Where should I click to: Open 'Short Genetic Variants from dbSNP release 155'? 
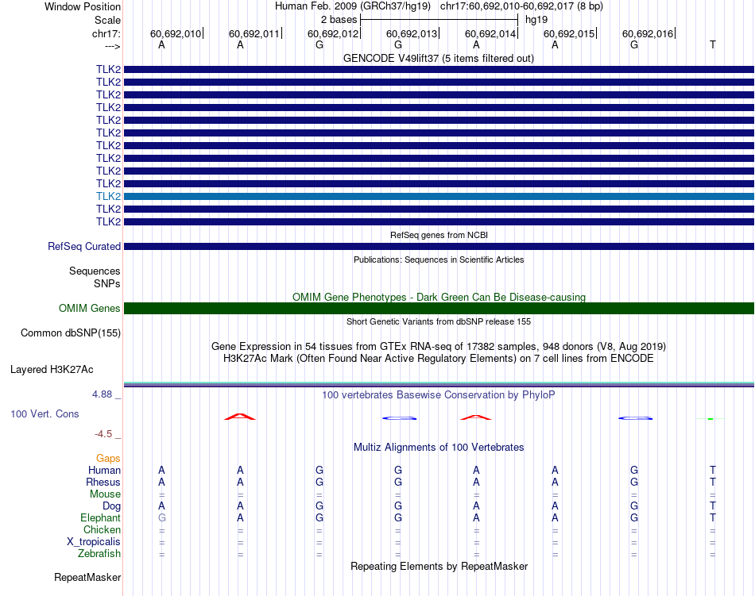(439, 321)
